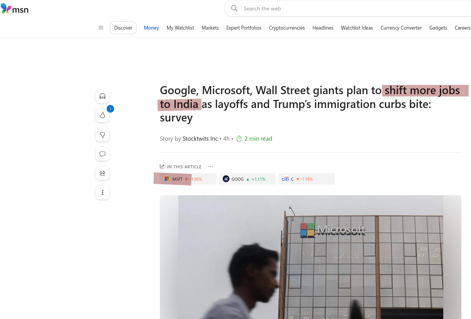Click the blue notification badge showing 1
This screenshot has height=319, width=471.
click(x=110, y=109)
